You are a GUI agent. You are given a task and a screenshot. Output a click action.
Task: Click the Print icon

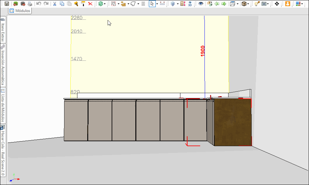tap(30, 4)
